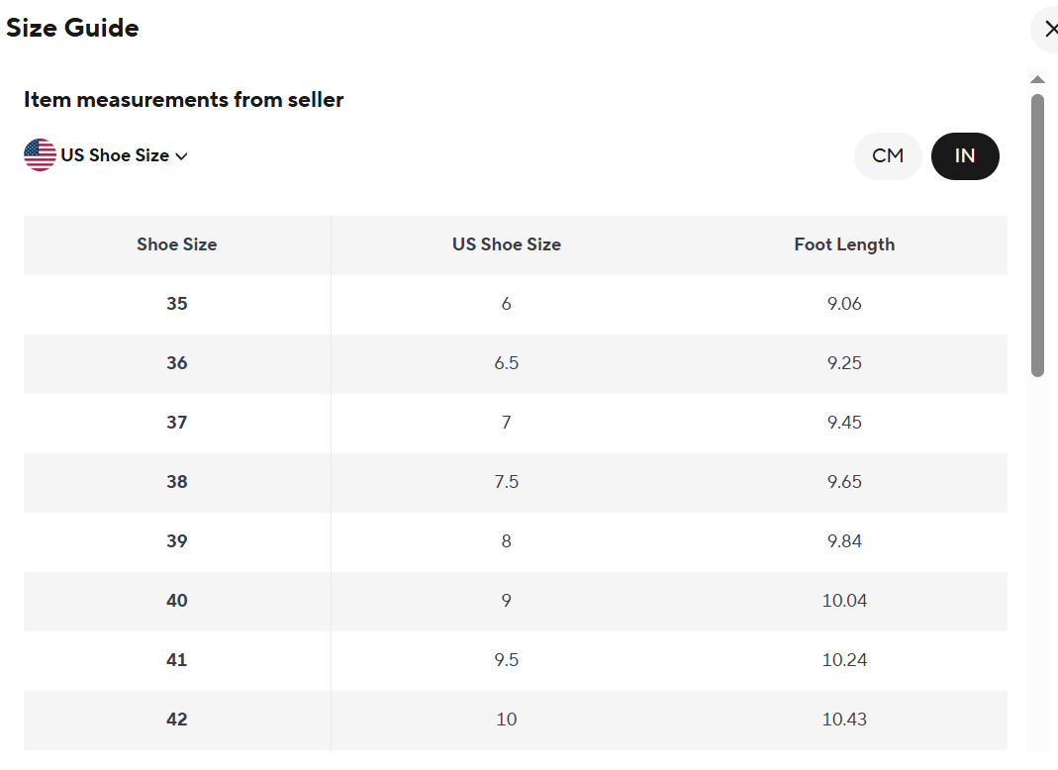The width and height of the screenshot is (1058, 770).
Task: Click US size 9.5 cell
Action: click(506, 660)
